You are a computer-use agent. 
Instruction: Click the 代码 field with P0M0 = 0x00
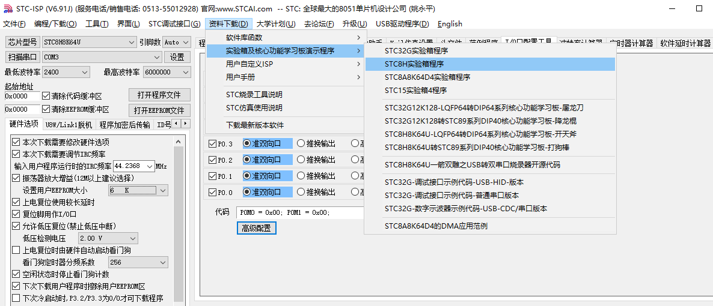coord(299,212)
